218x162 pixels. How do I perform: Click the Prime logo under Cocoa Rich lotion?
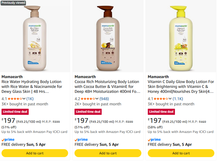click(x=81, y=140)
